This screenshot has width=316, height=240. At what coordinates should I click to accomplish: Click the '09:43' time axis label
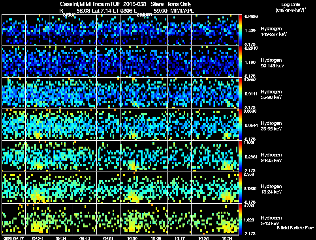(85, 238)
